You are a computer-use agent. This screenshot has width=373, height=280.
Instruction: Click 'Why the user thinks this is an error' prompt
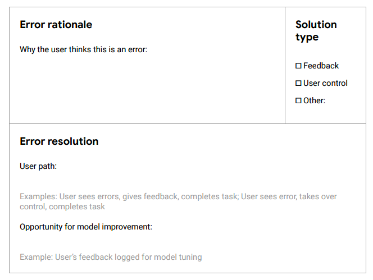tap(83, 49)
